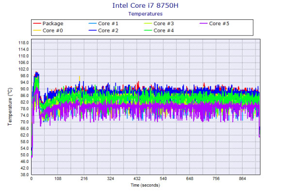Select the Core #2 legend label
Image resolution: width=291 pixels, height=194 pixels.
(108, 31)
